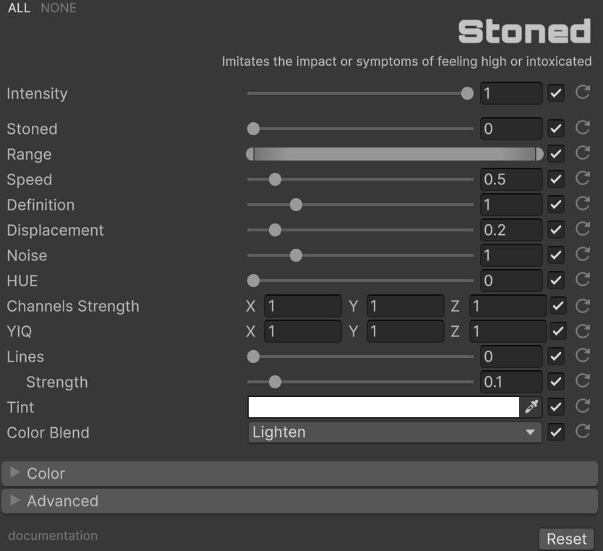This screenshot has height=551, width=603.
Task: Select ALL parameters at the top
Action: 20,8
